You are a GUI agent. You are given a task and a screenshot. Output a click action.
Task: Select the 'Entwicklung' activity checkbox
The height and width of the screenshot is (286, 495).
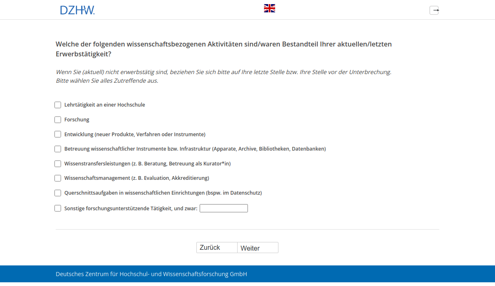click(58, 134)
